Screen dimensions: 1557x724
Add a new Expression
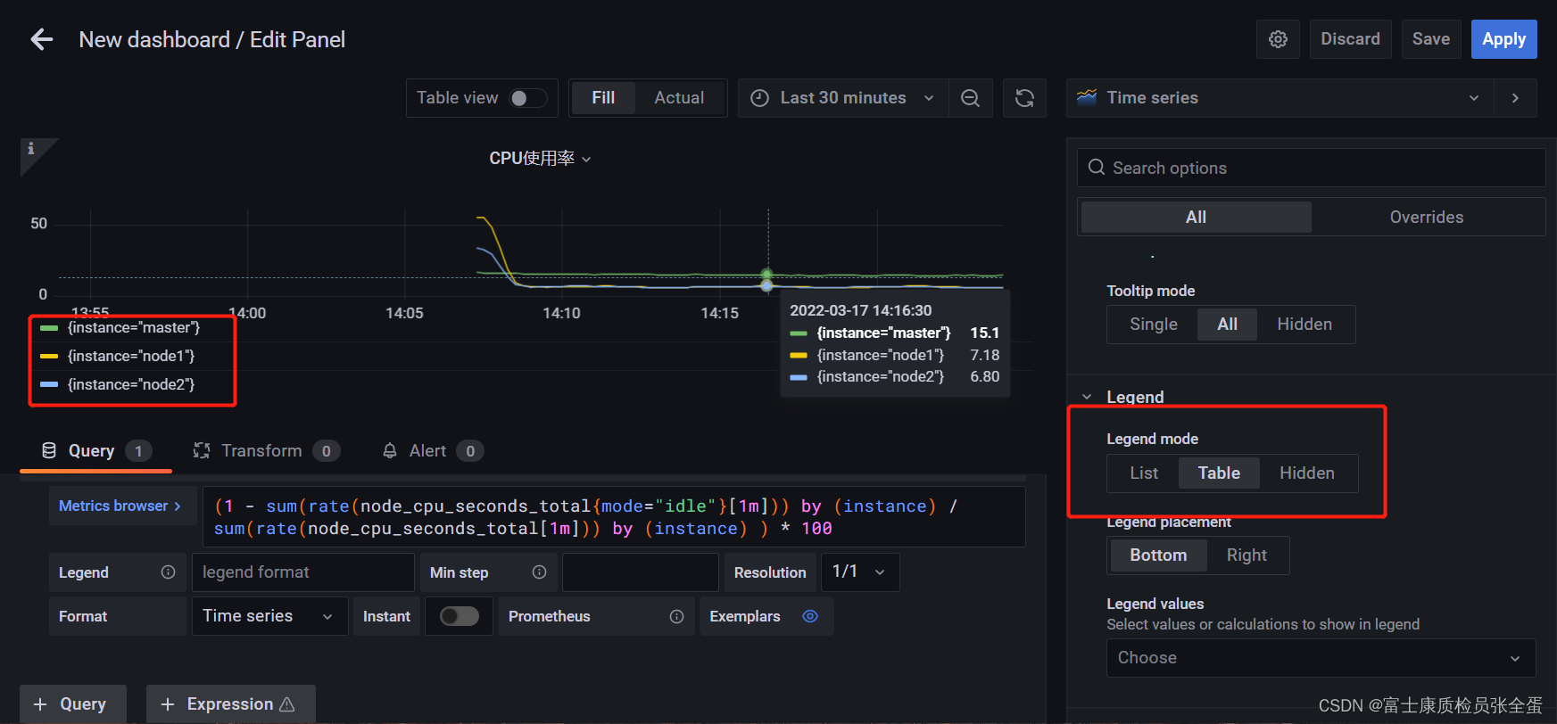click(230, 704)
